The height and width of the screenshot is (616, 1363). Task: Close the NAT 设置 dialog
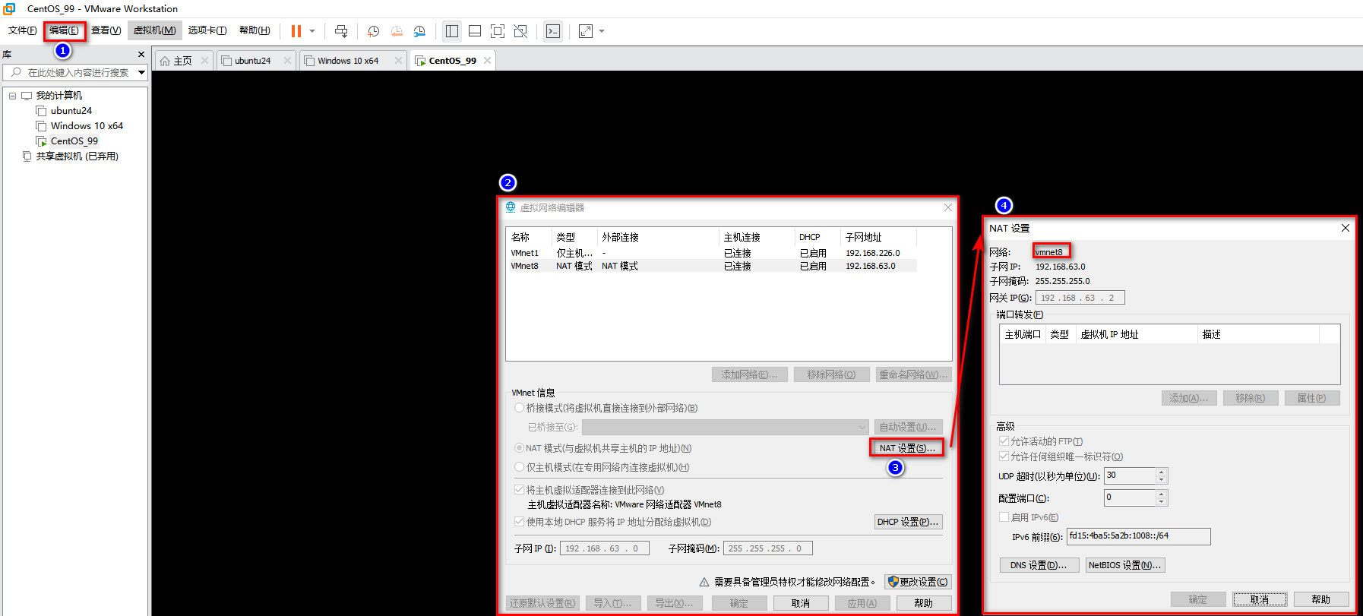point(1346,228)
